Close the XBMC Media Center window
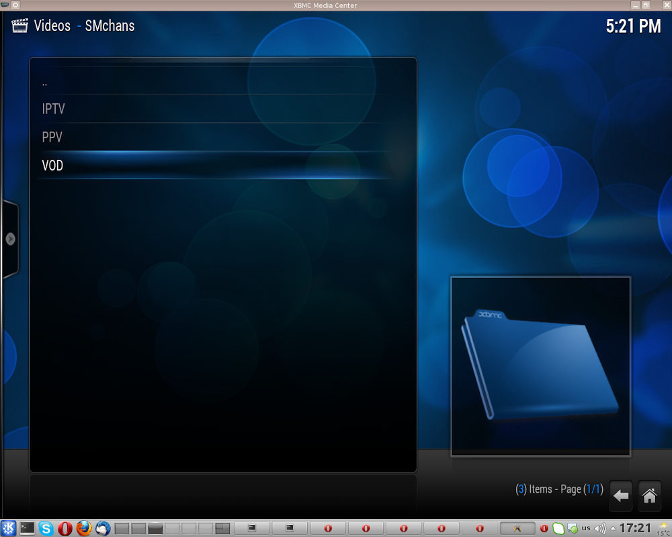672x537 pixels. (x=667, y=5)
